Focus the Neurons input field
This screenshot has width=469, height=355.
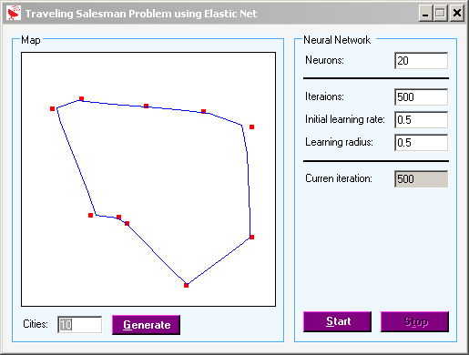click(421, 61)
